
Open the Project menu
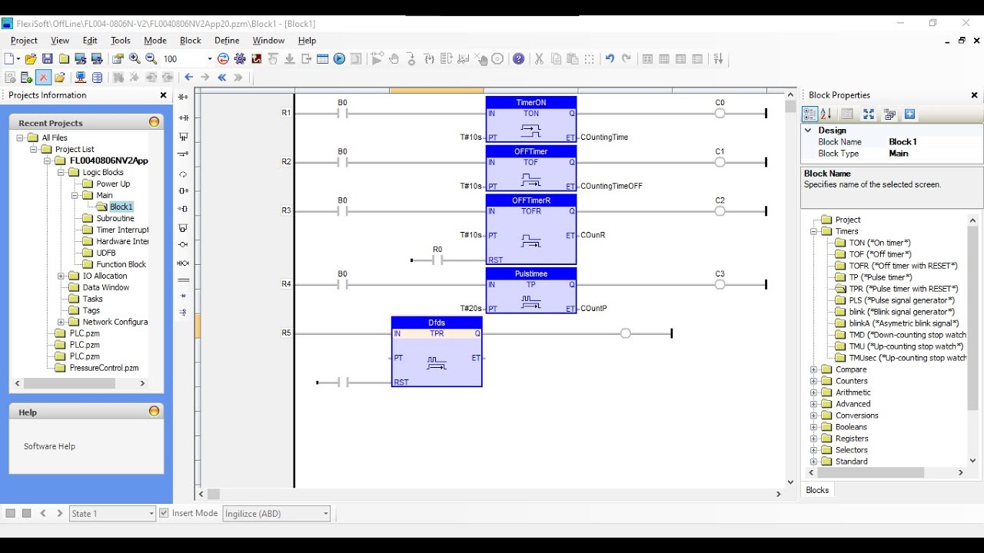pos(24,41)
